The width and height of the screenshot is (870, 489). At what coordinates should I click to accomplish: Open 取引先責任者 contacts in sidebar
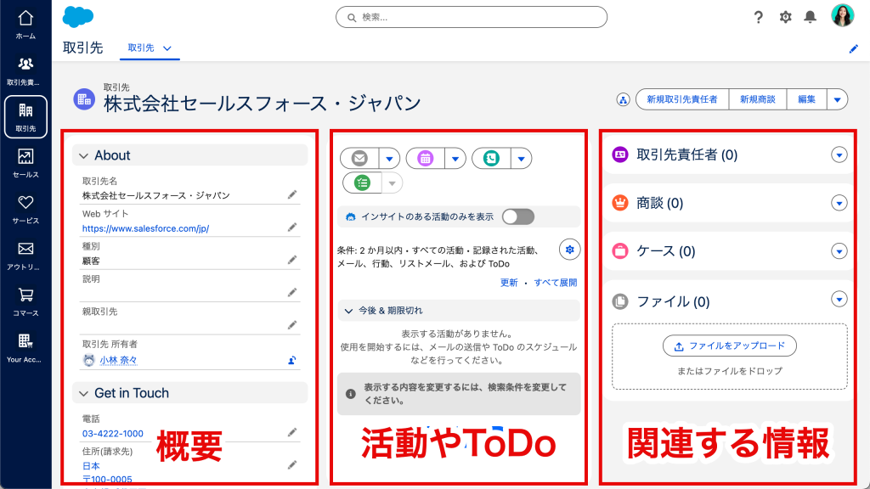[25, 71]
